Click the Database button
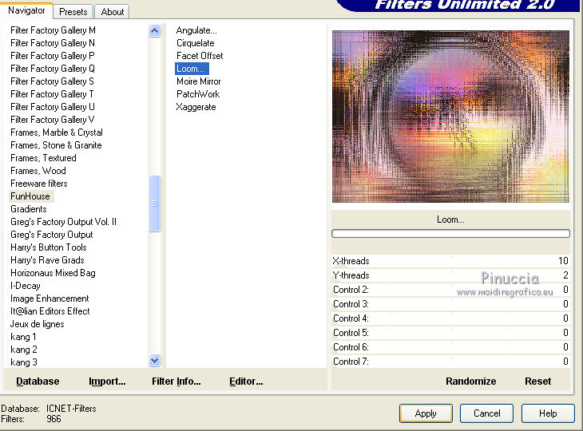 [x=38, y=382]
